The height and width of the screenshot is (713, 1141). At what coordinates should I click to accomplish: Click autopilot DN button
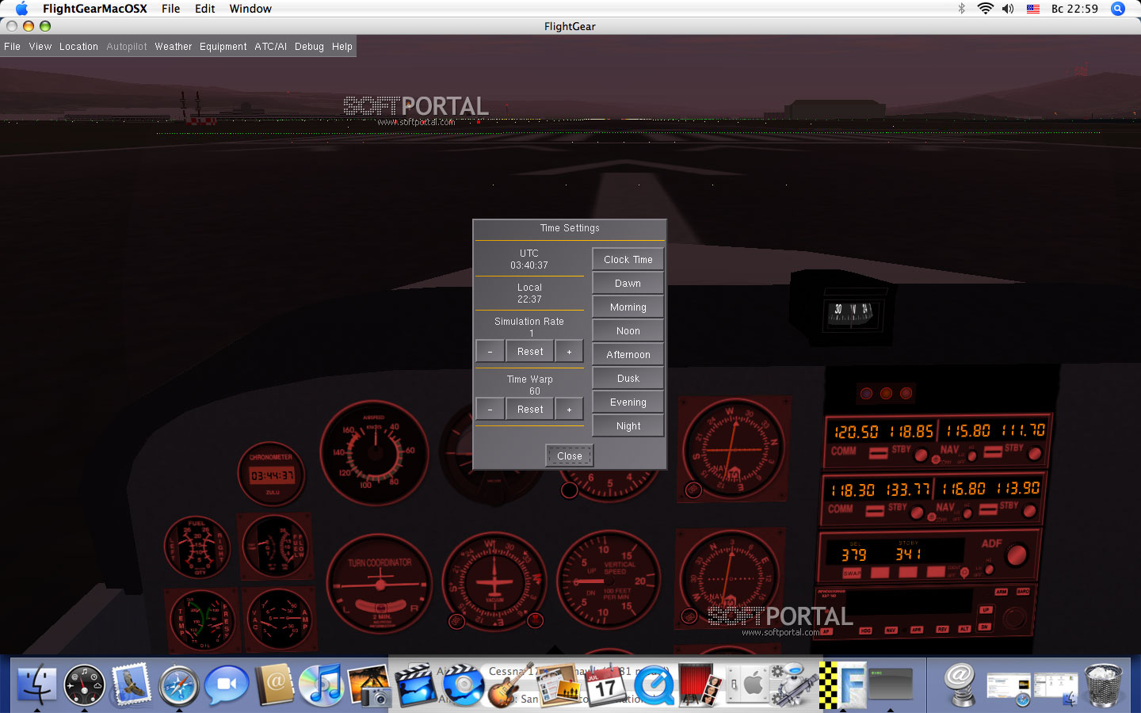985,627
